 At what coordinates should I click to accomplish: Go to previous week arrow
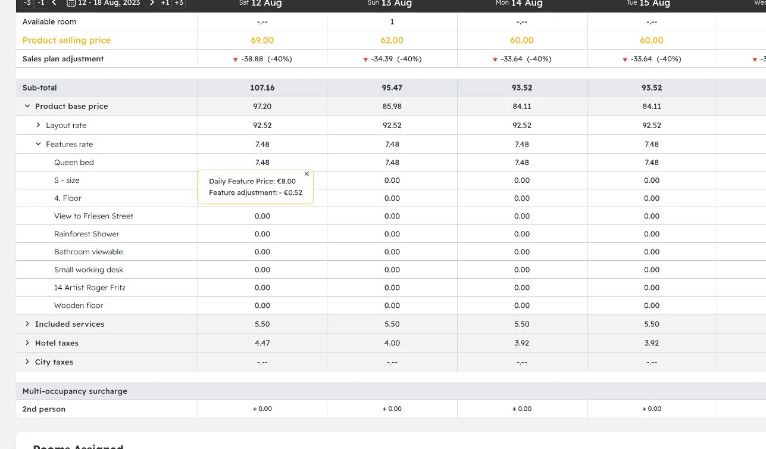tap(54, 3)
